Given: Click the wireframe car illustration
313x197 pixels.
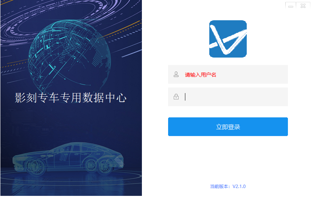Looking at the screenshot, I should [x=68, y=159].
